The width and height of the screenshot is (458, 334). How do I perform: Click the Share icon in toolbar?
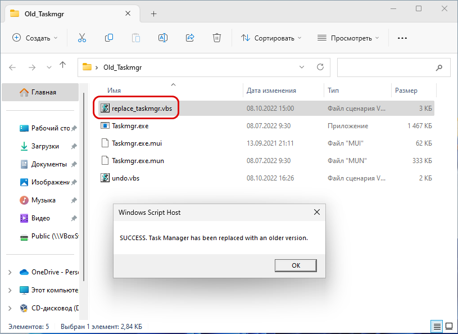190,38
